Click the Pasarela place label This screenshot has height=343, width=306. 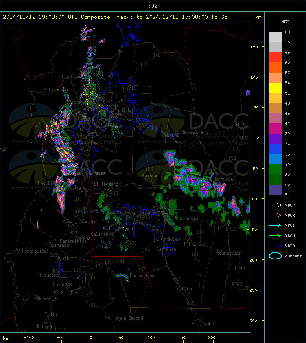coord(55,329)
